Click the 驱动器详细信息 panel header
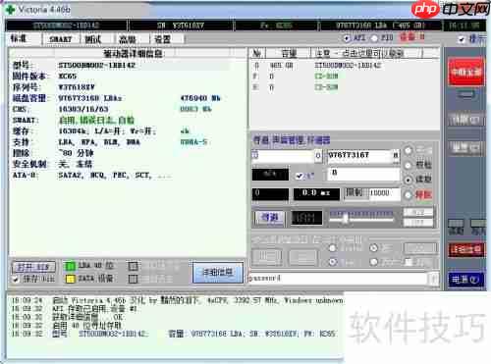This screenshot has height=364, width=491. (x=134, y=53)
